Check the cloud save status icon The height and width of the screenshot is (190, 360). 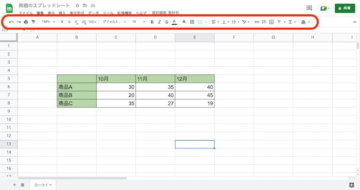(93, 6)
